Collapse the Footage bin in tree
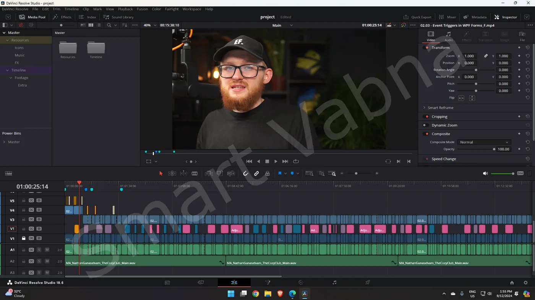Image resolution: width=535 pixels, height=300 pixels. coord(11,78)
